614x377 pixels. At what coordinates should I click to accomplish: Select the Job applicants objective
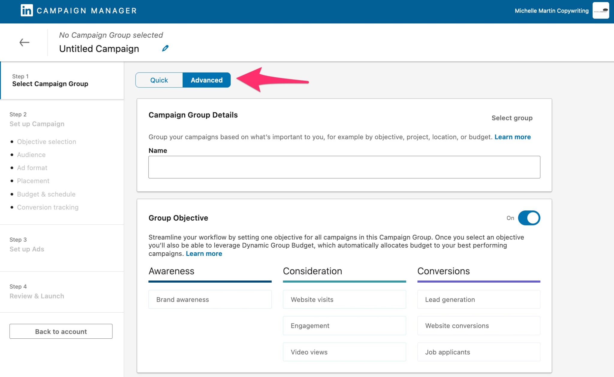pyautogui.click(x=478, y=352)
